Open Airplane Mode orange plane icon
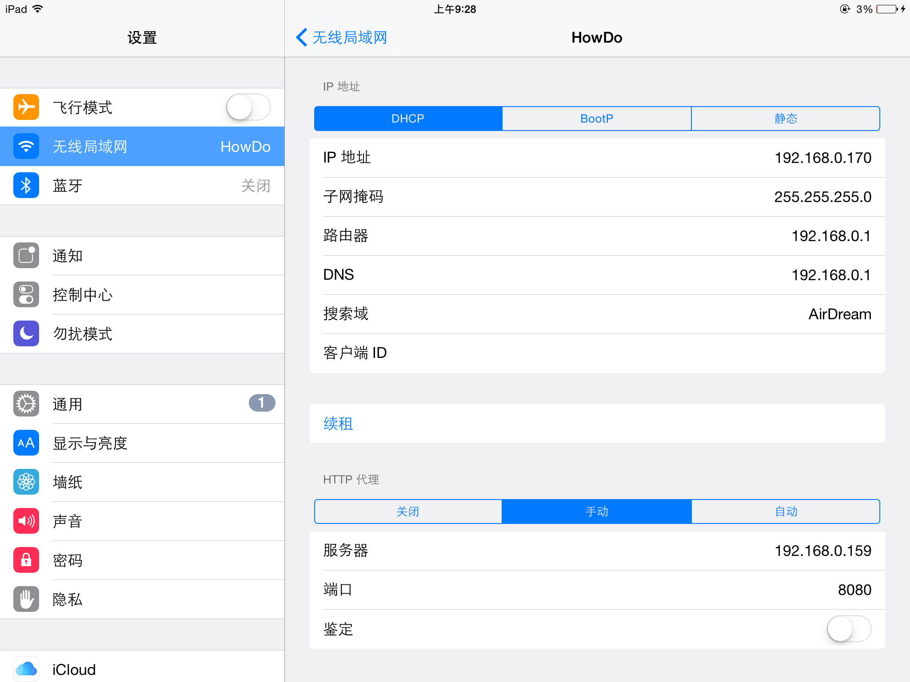 click(x=26, y=107)
